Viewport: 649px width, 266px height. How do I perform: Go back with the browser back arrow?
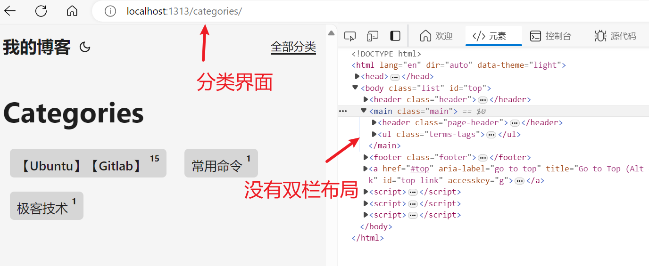[10, 11]
